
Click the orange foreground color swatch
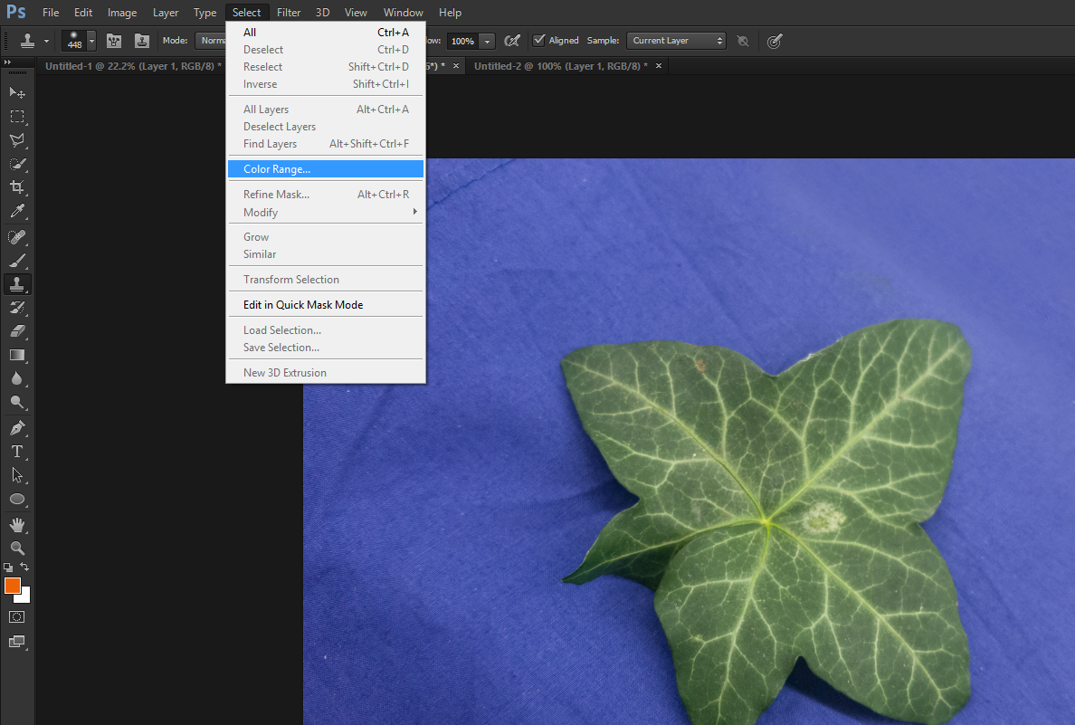(x=12, y=586)
